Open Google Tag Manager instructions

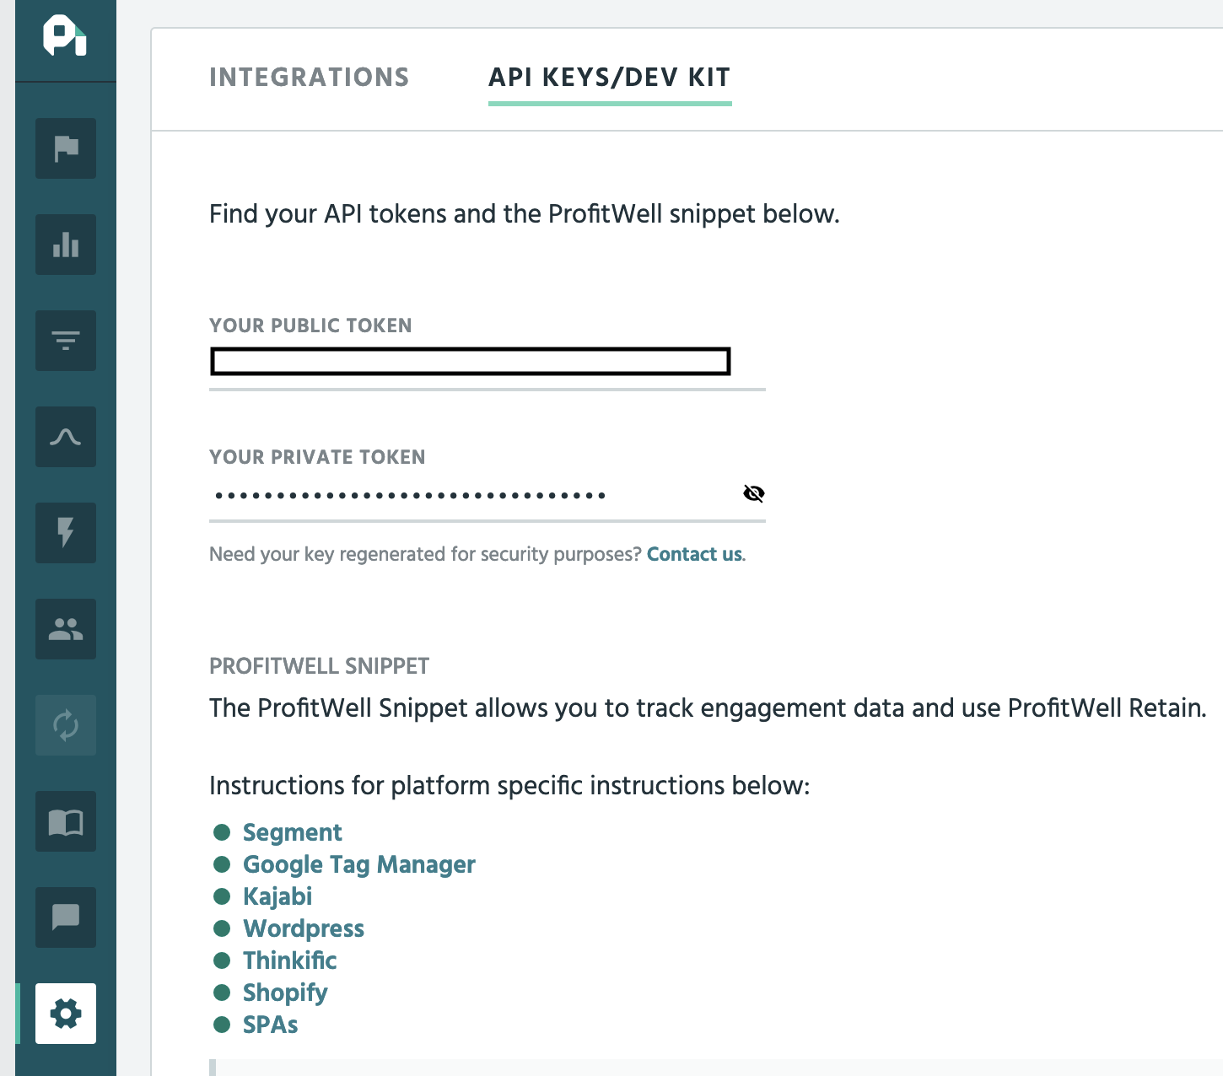tap(358, 864)
